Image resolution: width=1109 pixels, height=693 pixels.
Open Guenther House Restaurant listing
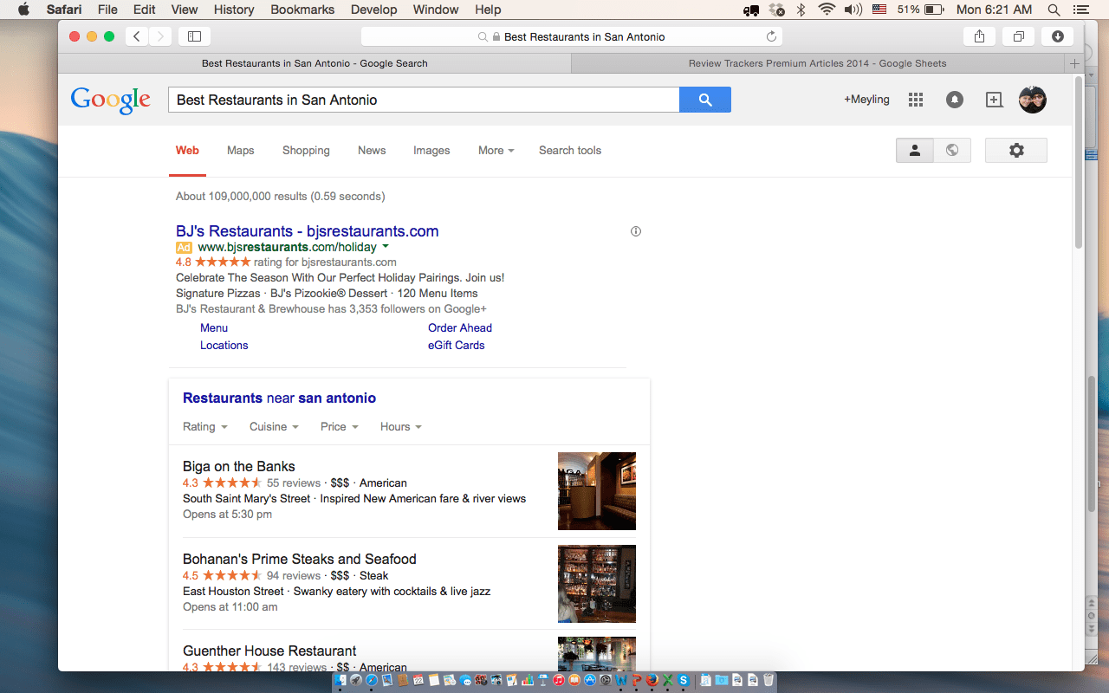pyautogui.click(x=269, y=651)
